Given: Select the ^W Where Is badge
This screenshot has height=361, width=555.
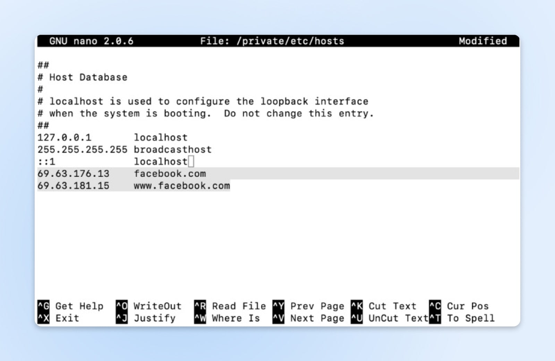Looking at the screenshot, I should click(200, 318).
